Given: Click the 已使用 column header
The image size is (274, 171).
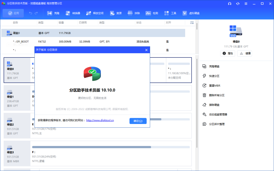Looking at the screenshot, I should (83, 22).
